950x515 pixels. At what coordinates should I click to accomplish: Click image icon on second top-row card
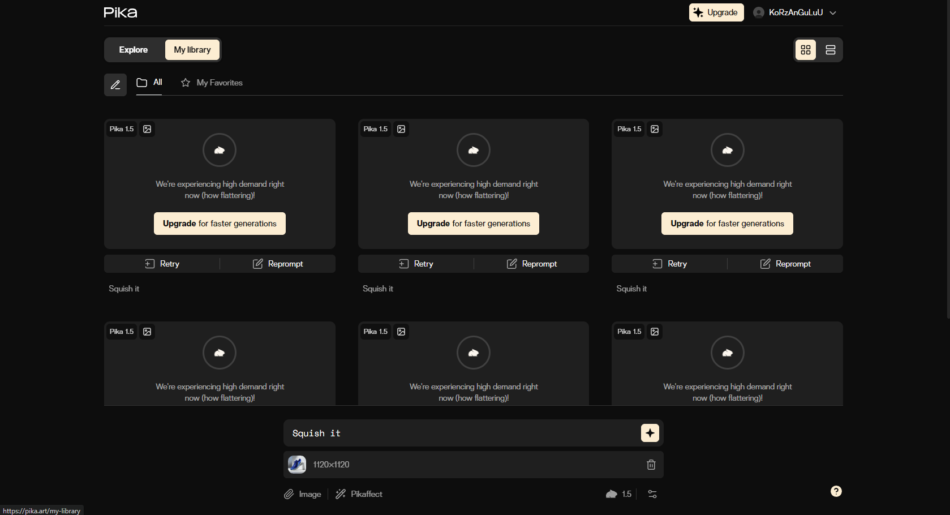pos(401,129)
